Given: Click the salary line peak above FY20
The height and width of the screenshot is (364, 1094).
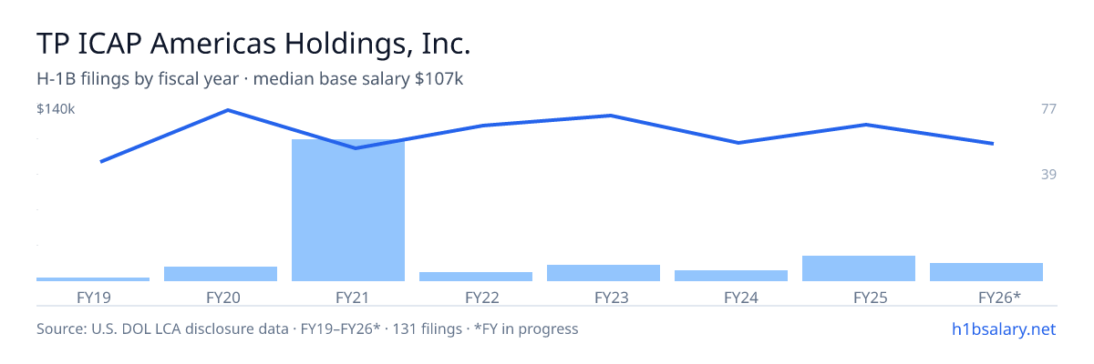Looking at the screenshot, I should (x=227, y=110).
